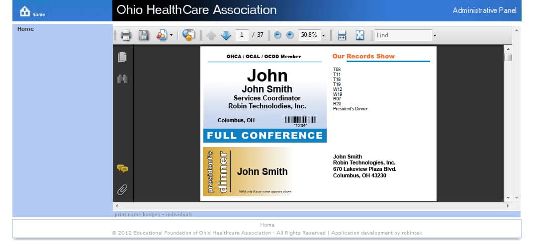This screenshot has width=535, height=241.
Task: Click the barcode on the badge
Action: tap(301, 120)
